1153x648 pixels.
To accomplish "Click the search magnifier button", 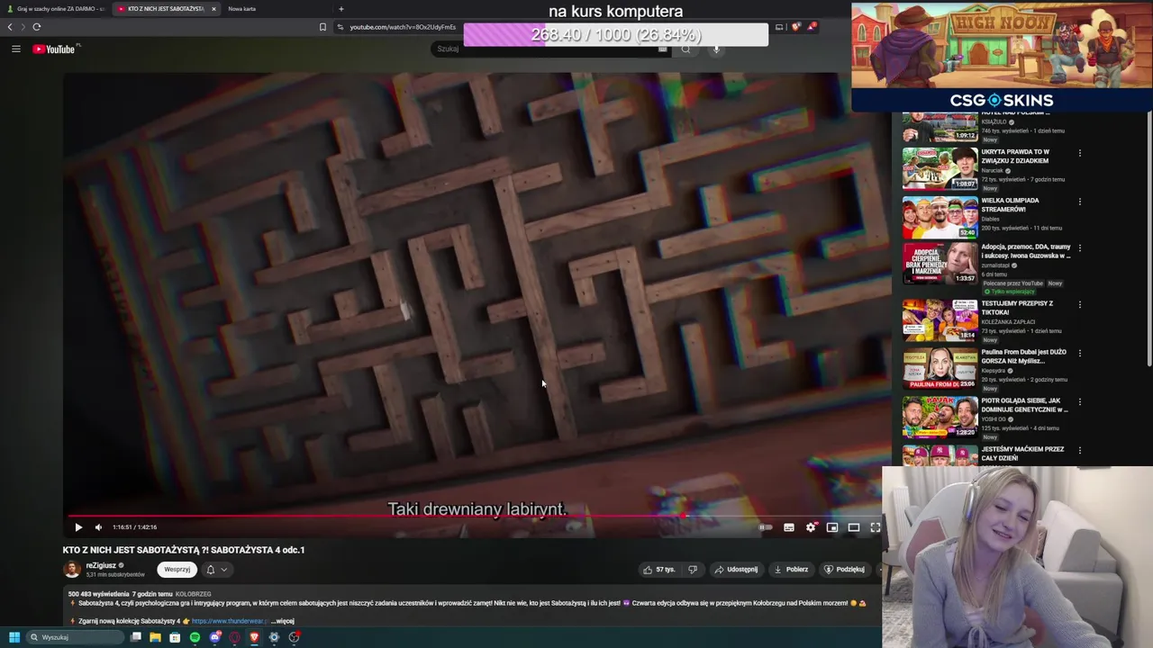I will (x=685, y=49).
